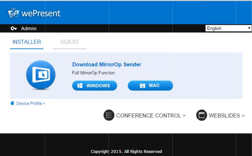The height and width of the screenshot is (156, 252).
Task: Open the English language dropdown
Action: pyautogui.click(x=228, y=28)
